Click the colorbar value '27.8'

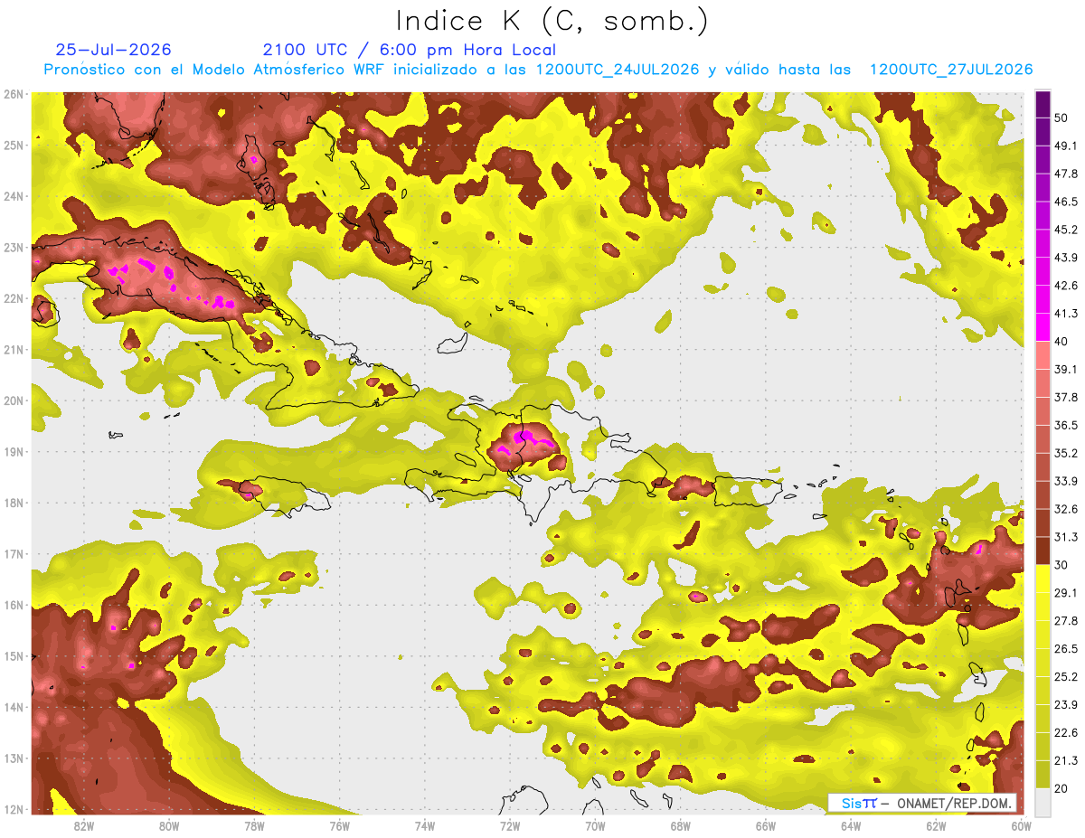pos(1066,621)
